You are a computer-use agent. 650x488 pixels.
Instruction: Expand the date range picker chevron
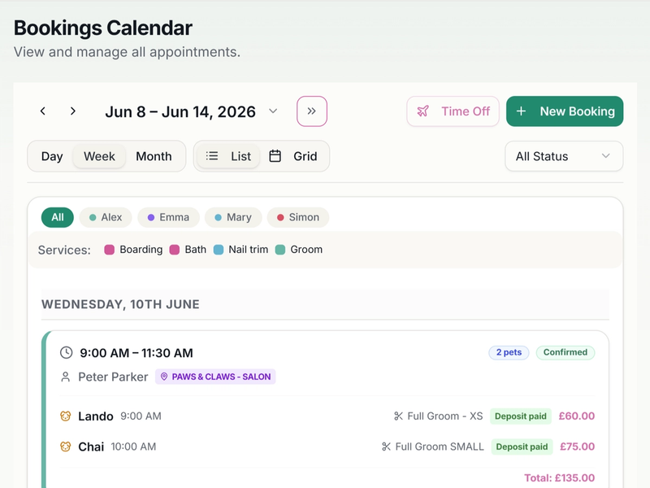(x=273, y=111)
